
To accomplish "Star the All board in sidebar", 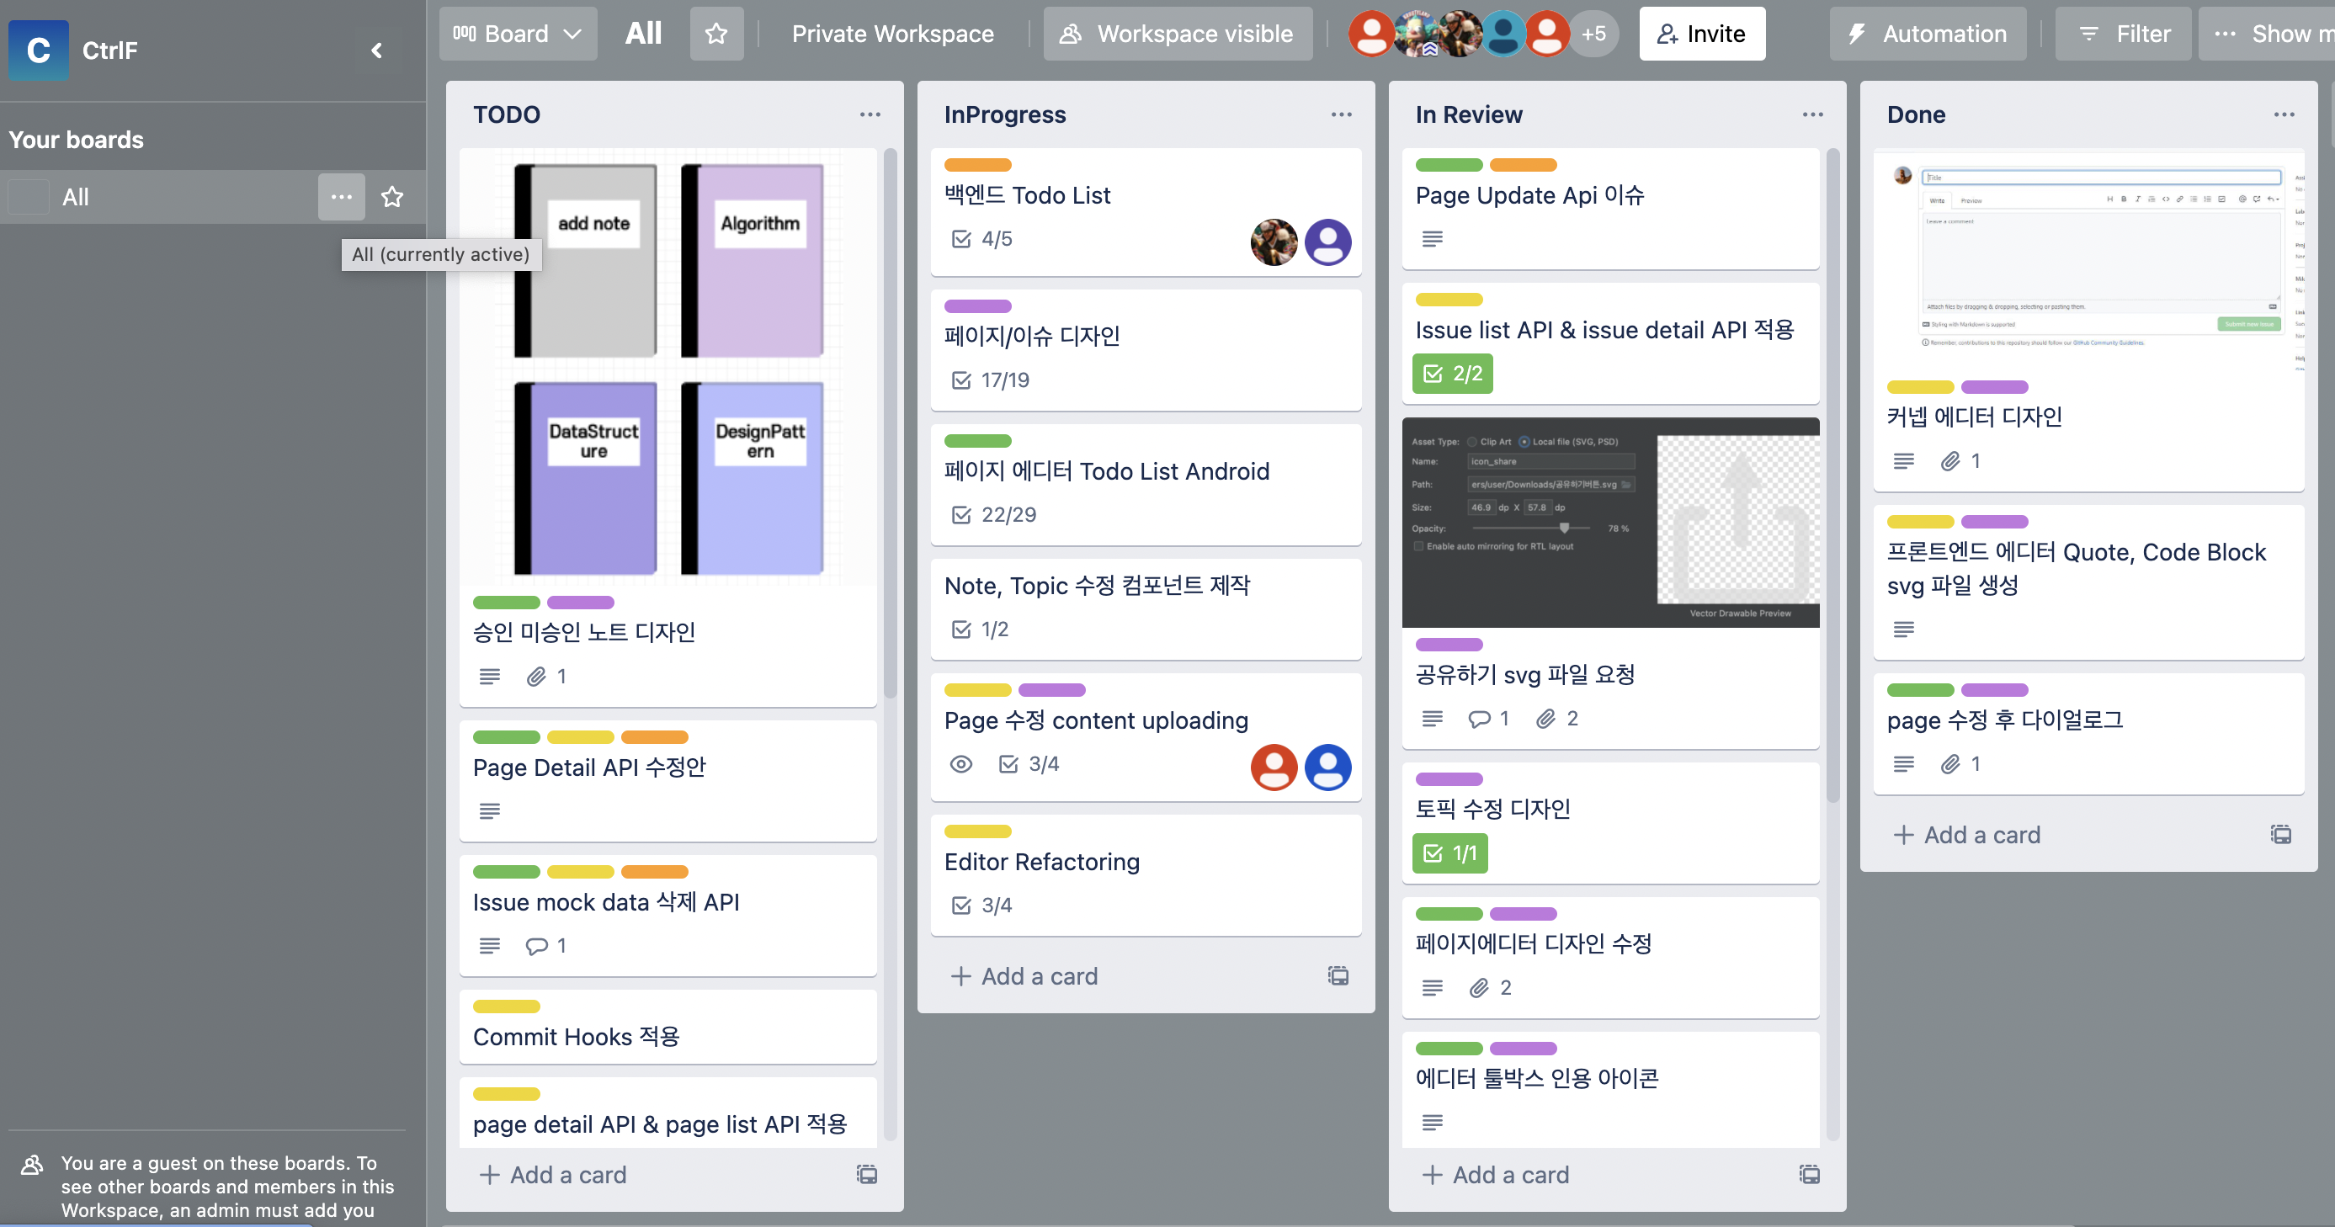I will (x=391, y=197).
